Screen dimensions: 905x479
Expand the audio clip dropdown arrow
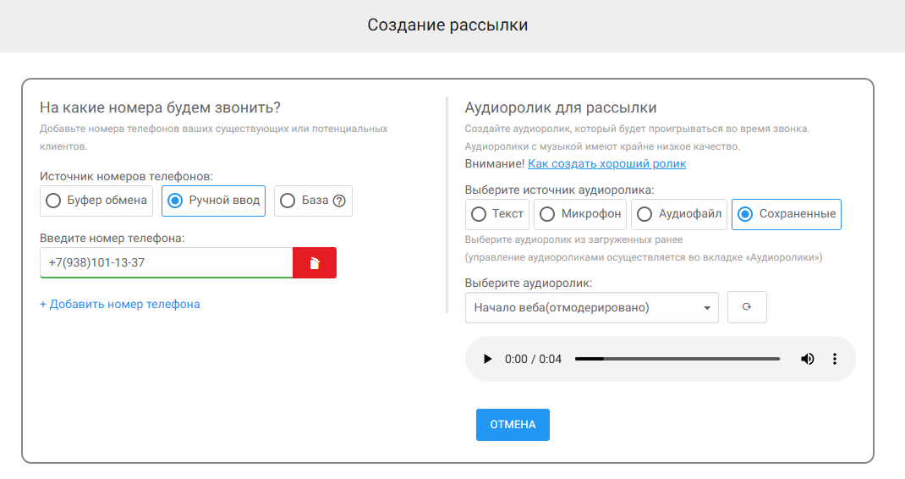tap(707, 308)
